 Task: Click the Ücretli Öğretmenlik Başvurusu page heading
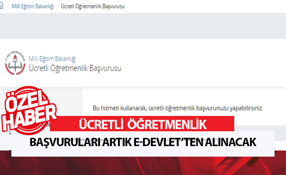click(75, 68)
